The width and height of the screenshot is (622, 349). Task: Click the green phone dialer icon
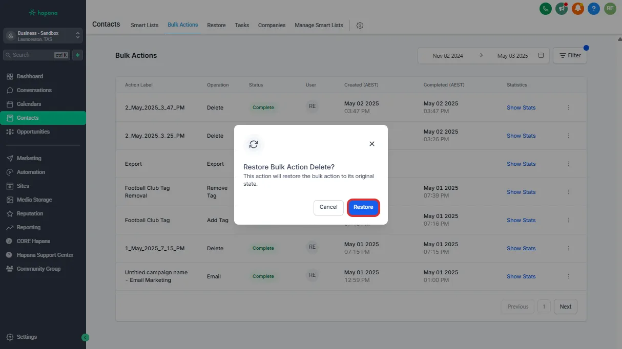tap(546, 8)
